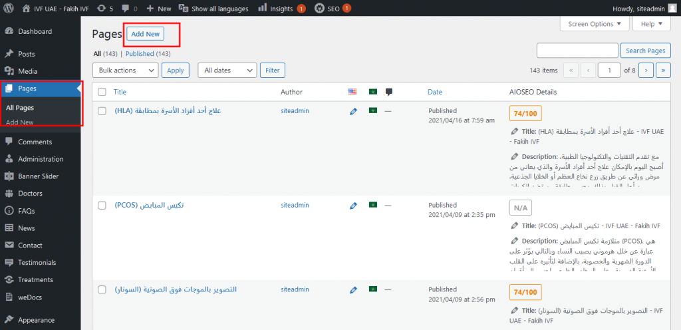Open Testimonials in the sidebar
Viewport: 681px width, 330px height.
click(x=37, y=262)
